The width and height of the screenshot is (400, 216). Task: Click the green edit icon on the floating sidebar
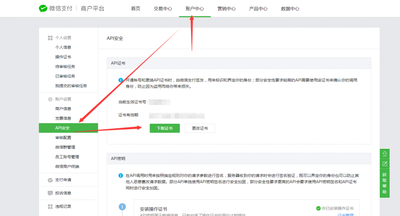[x=385, y=164]
